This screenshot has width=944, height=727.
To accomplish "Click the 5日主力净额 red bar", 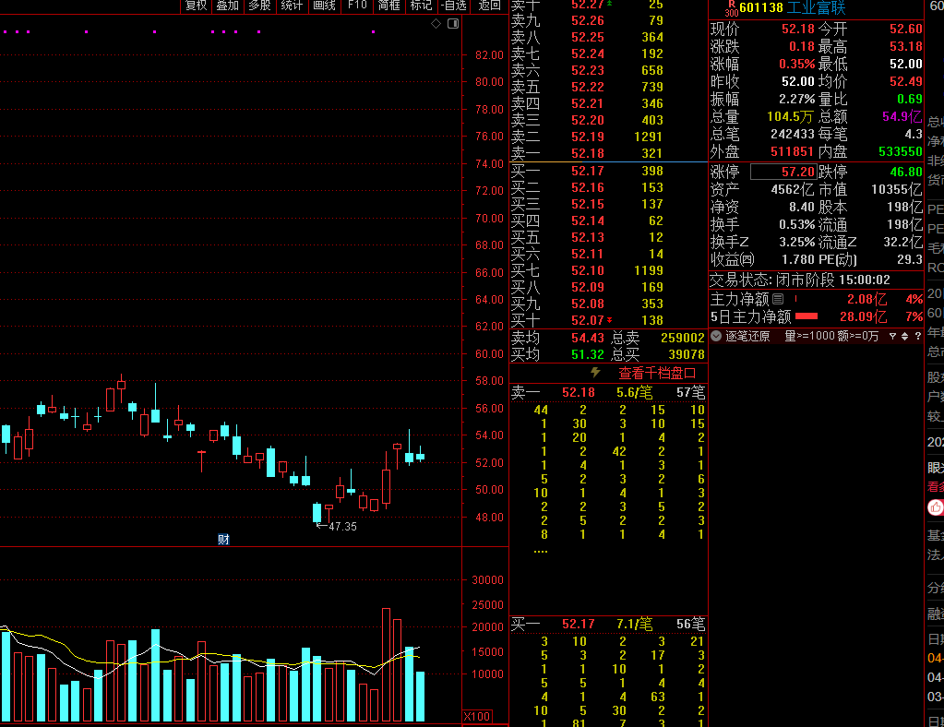I will (x=807, y=316).
